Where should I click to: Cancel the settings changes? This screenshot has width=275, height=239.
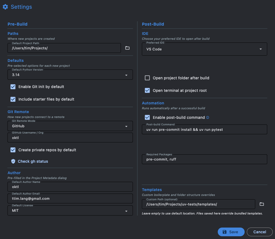click(259, 232)
